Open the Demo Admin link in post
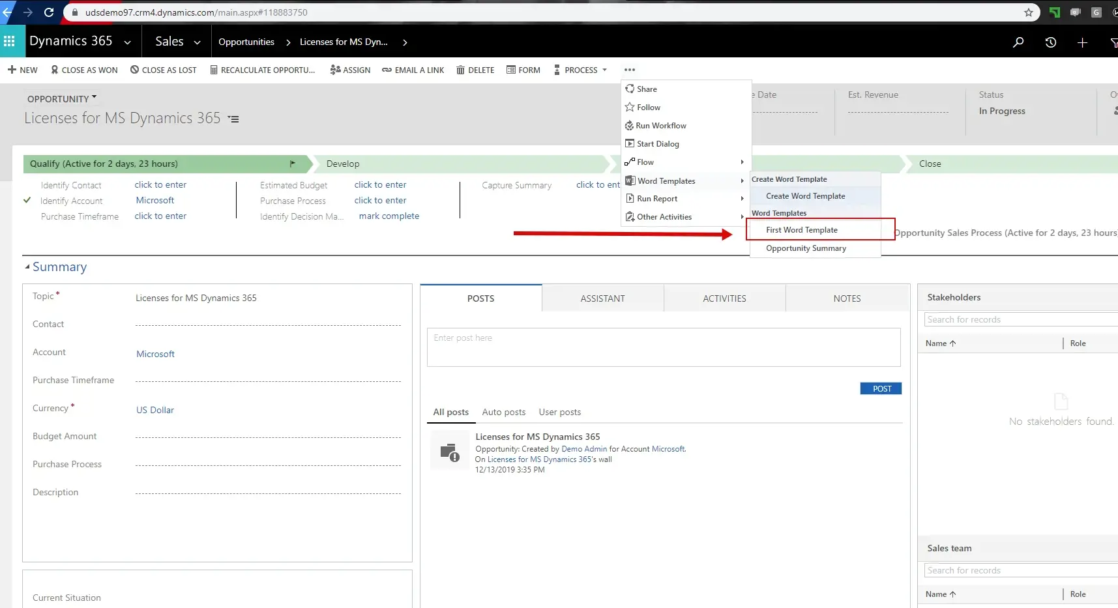 coord(584,449)
